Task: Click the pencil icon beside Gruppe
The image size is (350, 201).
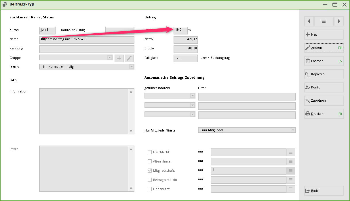Action: (129, 59)
